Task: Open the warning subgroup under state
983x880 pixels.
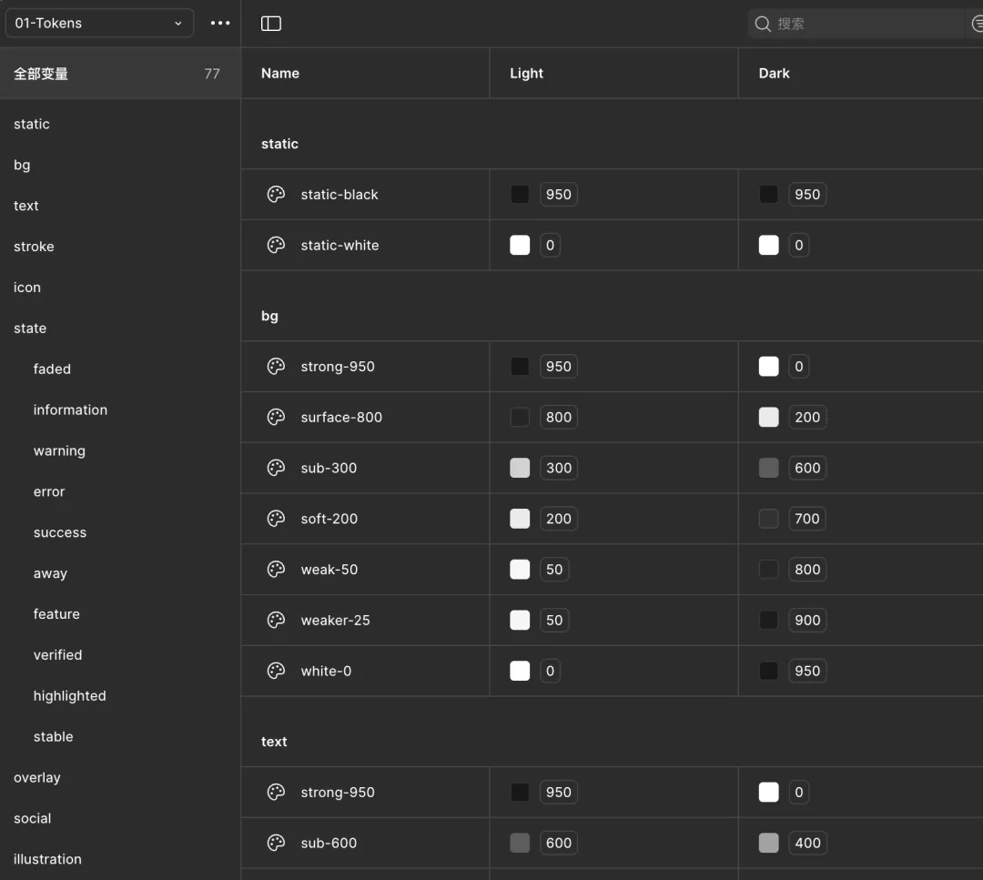Action: [59, 451]
